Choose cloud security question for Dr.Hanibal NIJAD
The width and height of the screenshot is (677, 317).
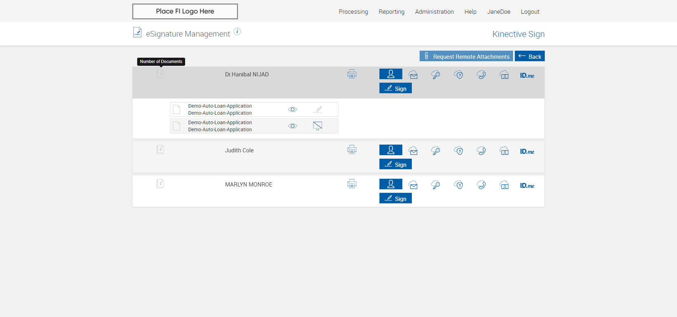tap(459, 75)
